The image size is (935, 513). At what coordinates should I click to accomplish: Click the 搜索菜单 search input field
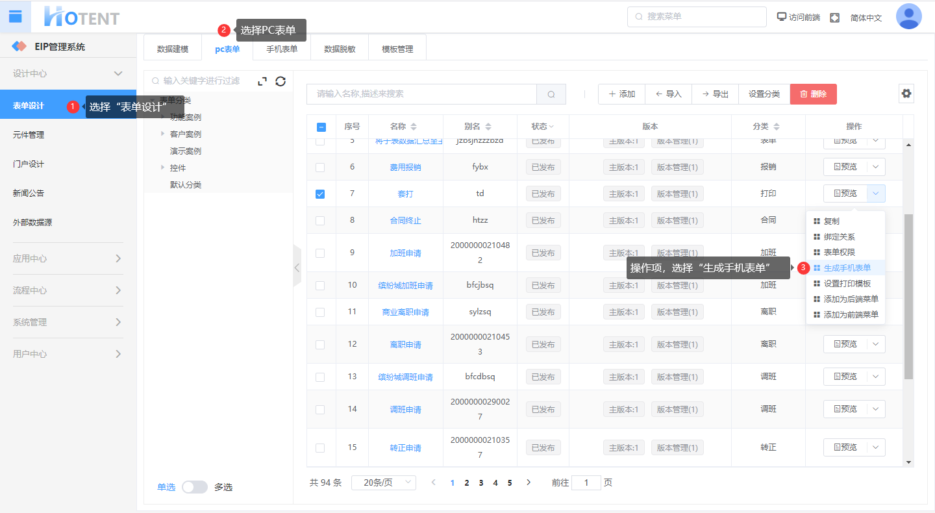click(x=697, y=17)
